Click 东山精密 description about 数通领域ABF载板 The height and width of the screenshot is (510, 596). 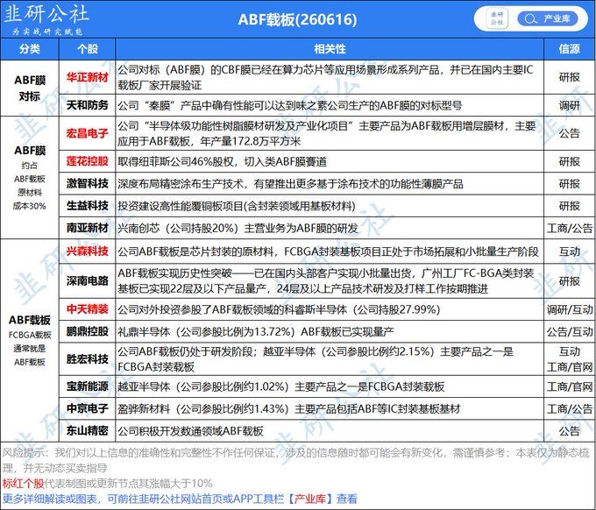[x=190, y=430]
